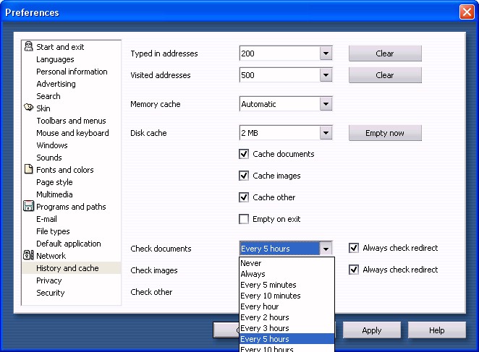Screen dimensions: 479x352
Task: Select the Never option in dropdown list
Action: pos(251,263)
